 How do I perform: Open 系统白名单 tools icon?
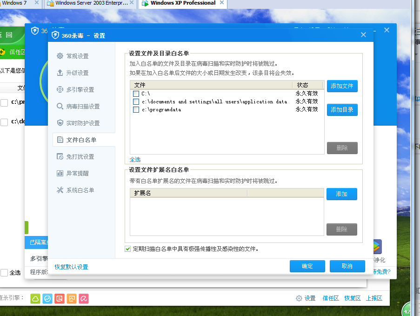[60, 190]
